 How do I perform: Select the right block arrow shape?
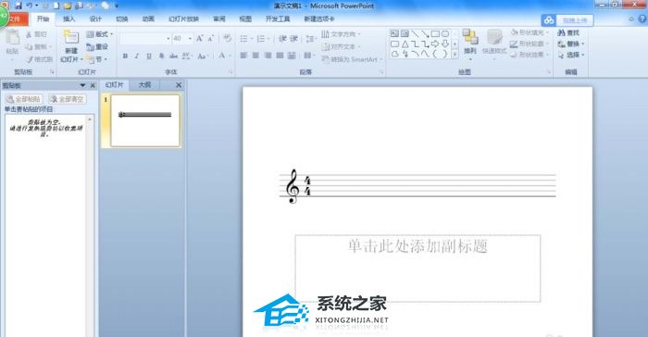click(x=435, y=44)
